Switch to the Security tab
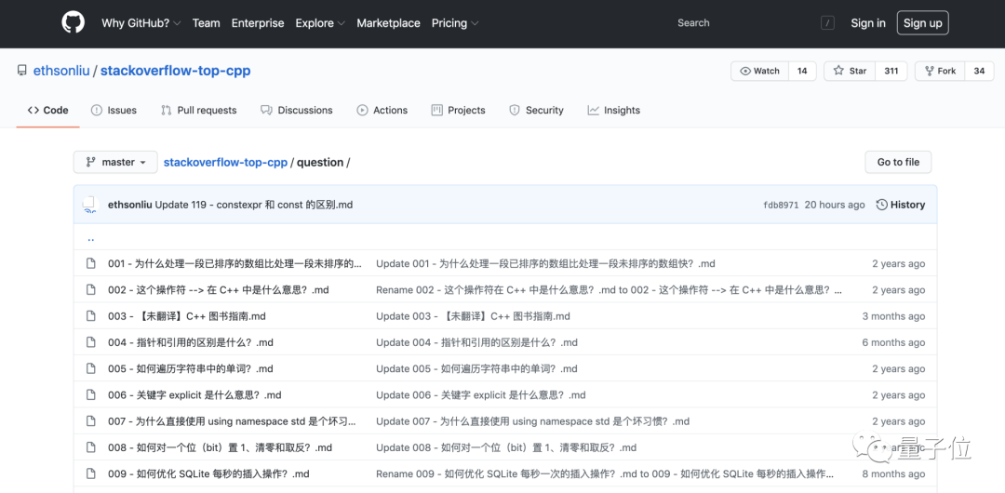 tap(537, 111)
